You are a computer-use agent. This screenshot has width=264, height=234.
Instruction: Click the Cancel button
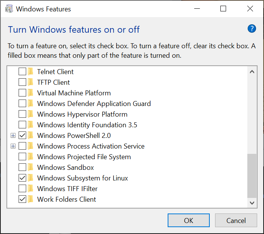(x=236, y=220)
